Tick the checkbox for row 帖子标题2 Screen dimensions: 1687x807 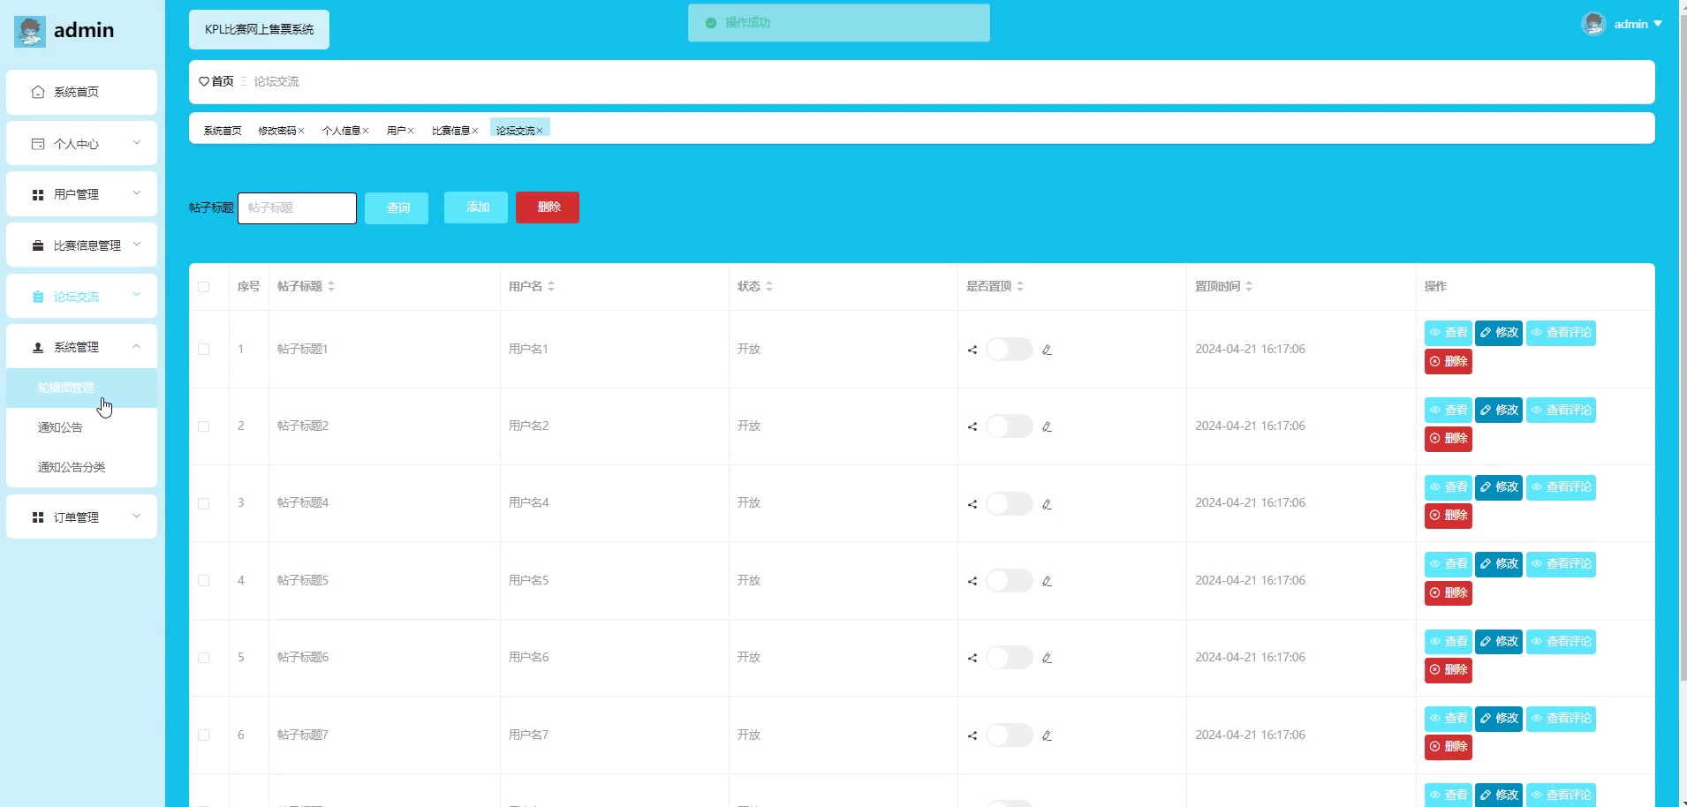(x=204, y=426)
